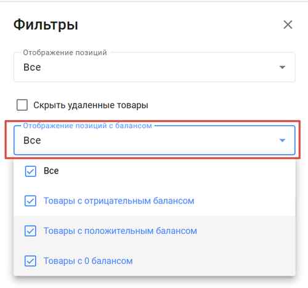Click Все value in Отображение позиций field
The height and width of the screenshot is (288, 308).
[x=32, y=67]
